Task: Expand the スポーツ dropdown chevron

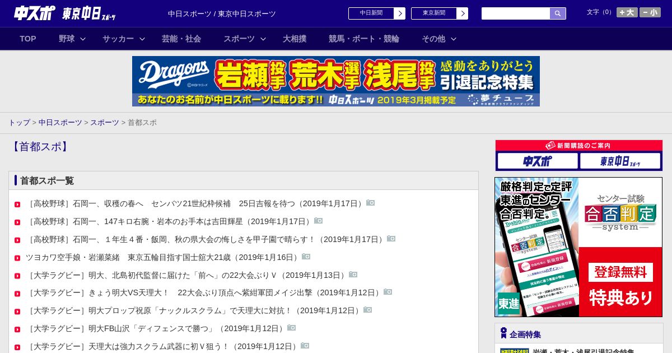Action: click(x=263, y=39)
